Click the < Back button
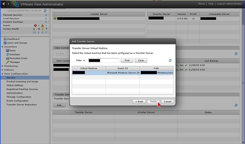245x144 pixels. pyautogui.click(x=139, y=102)
